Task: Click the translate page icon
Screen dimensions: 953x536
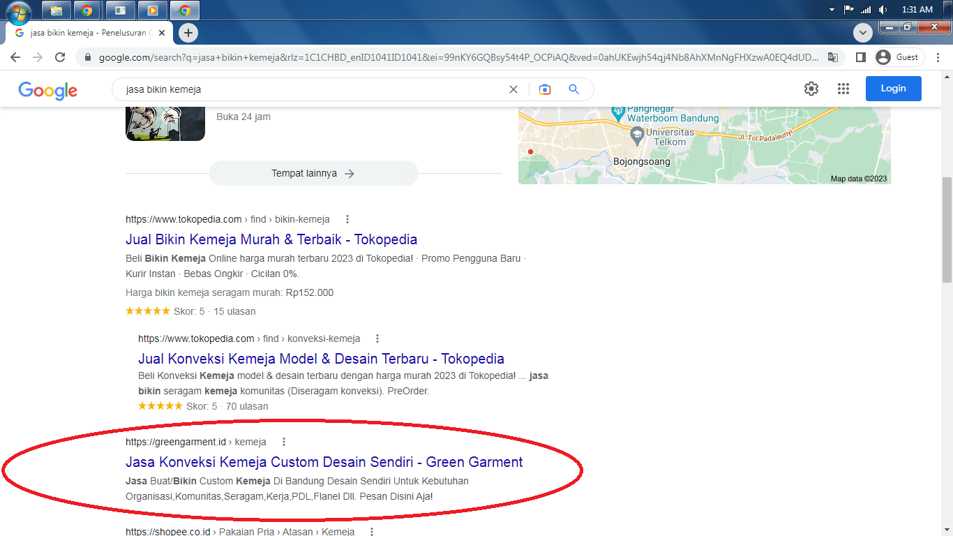Action: pos(832,57)
